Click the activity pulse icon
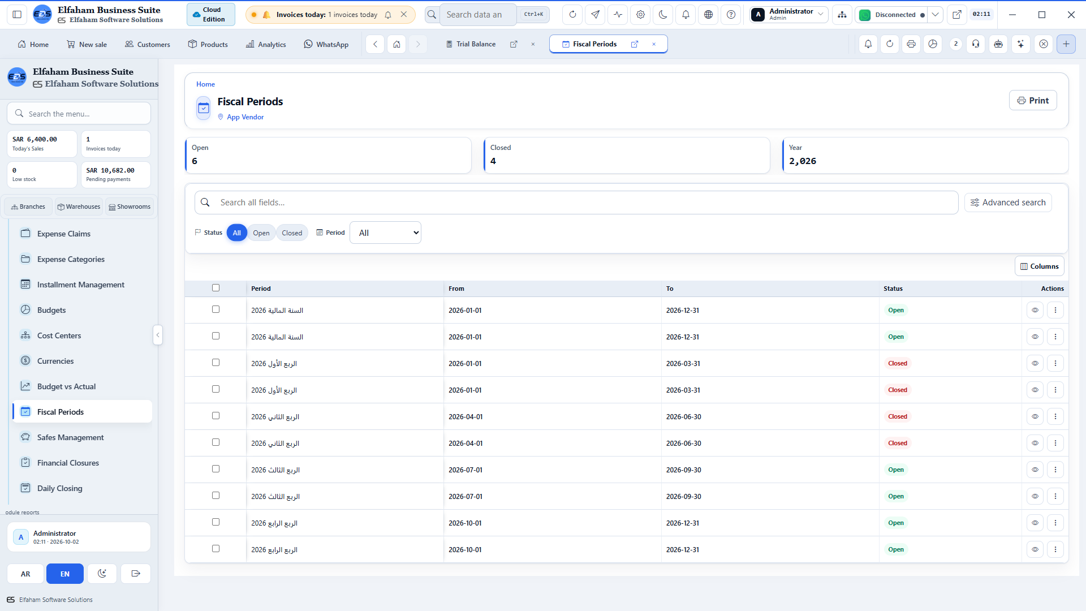Viewport: 1086px width, 611px height. pos(618,15)
